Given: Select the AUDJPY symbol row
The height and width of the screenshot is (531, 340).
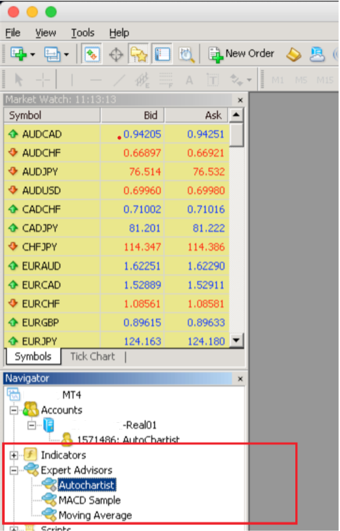Looking at the screenshot, I should 116,172.
